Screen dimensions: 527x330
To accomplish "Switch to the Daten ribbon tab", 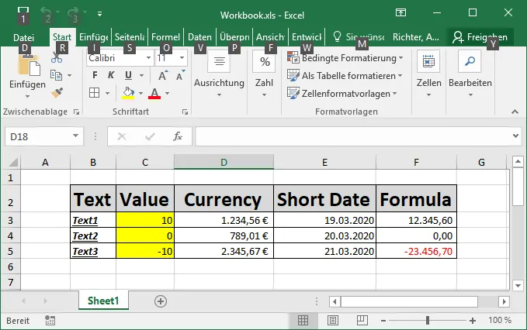I will [199, 37].
